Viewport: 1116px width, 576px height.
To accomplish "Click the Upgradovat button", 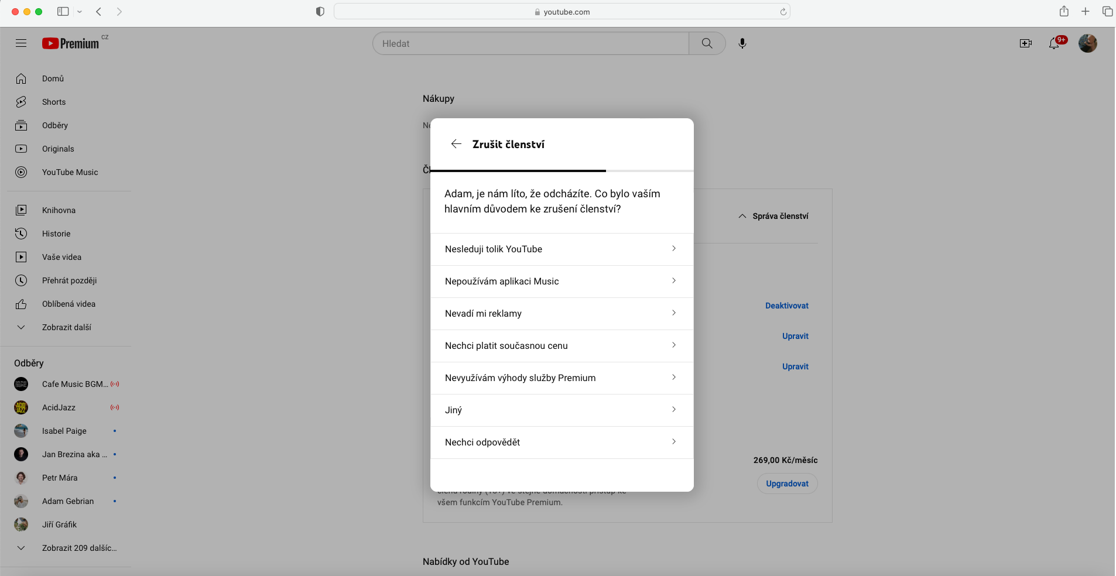I will (787, 484).
